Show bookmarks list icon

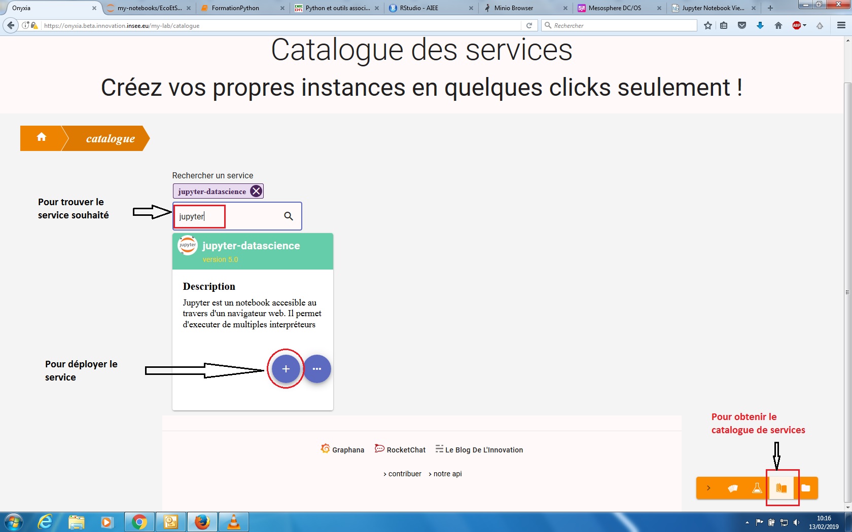point(724,25)
